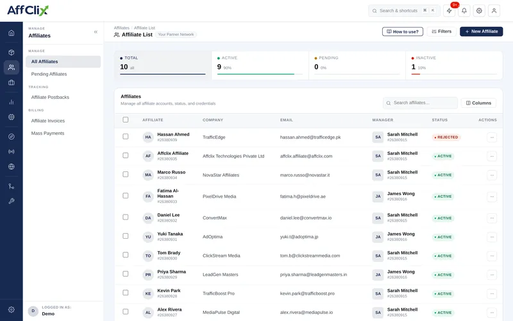Open actions menu for Yuki Tanaka
This screenshot has width=513, height=321.
click(x=492, y=237)
